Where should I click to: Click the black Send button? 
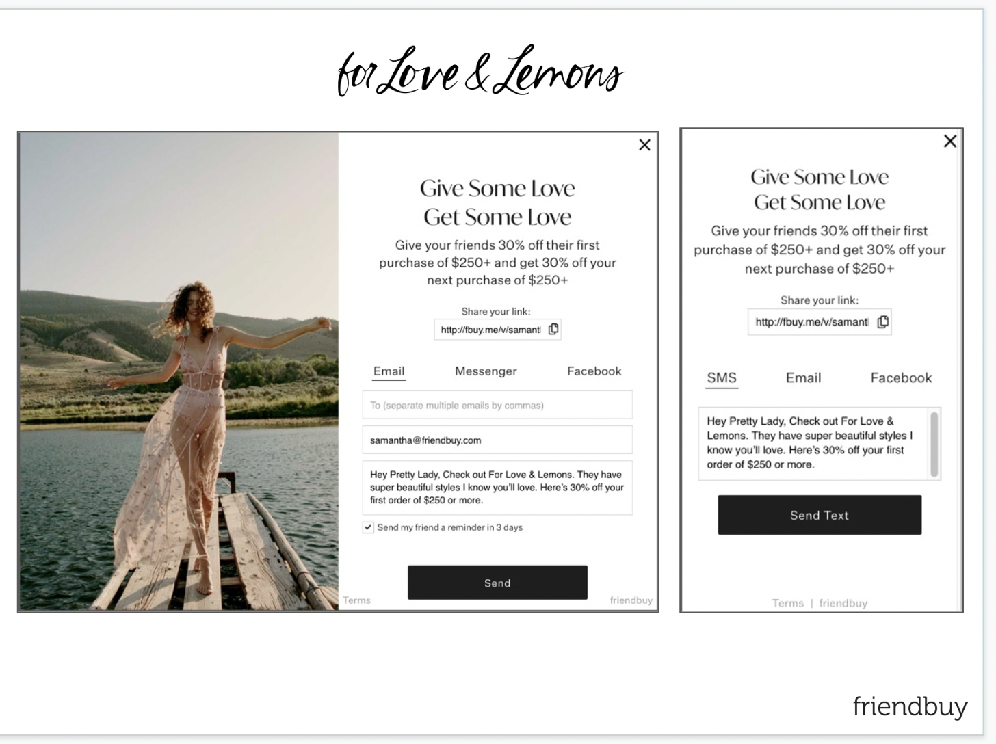point(497,583)
